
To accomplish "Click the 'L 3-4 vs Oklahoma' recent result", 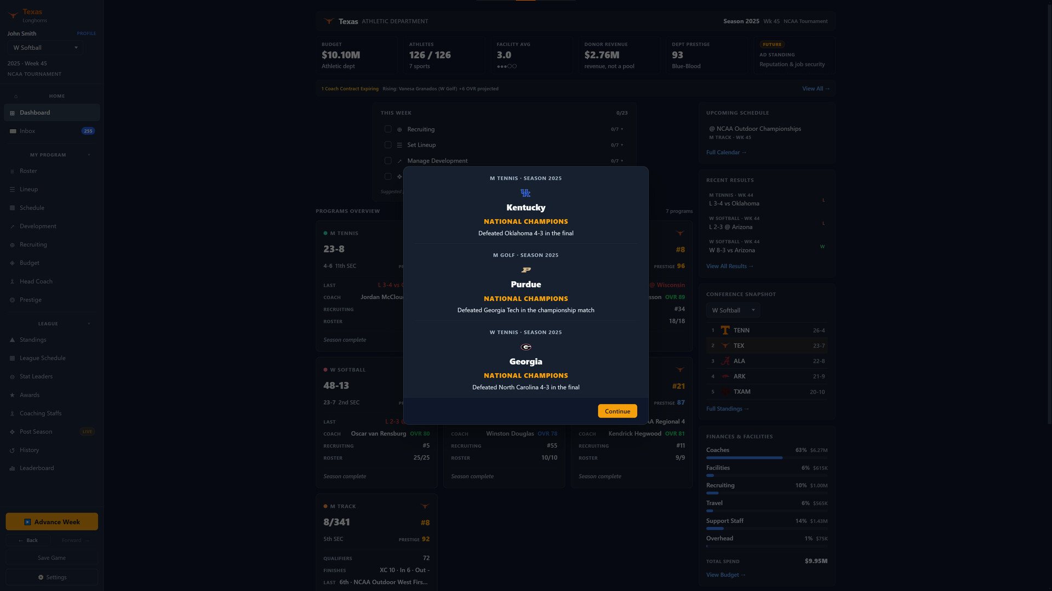I will 734,204.
